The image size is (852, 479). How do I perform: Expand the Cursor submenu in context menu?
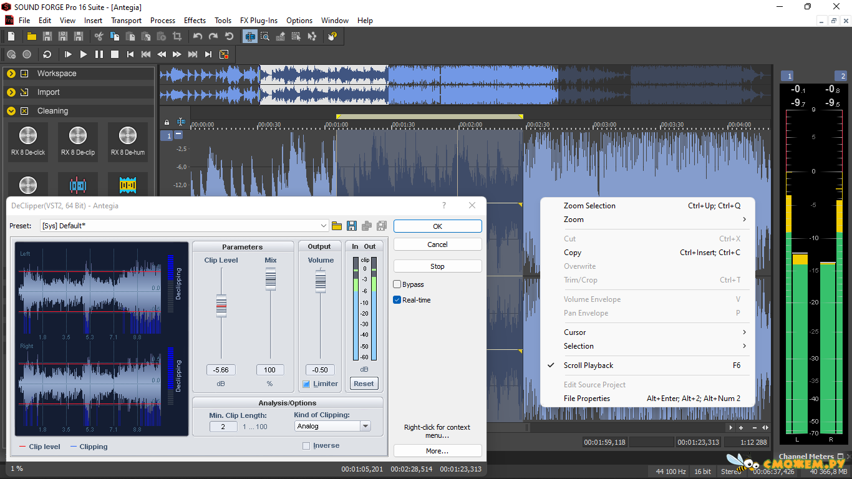pyautogui.click(x=647, y=332)
